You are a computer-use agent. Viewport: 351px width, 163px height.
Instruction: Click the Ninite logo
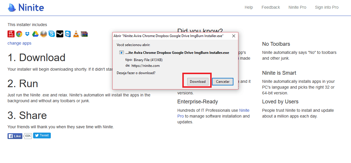coord(26,7)
